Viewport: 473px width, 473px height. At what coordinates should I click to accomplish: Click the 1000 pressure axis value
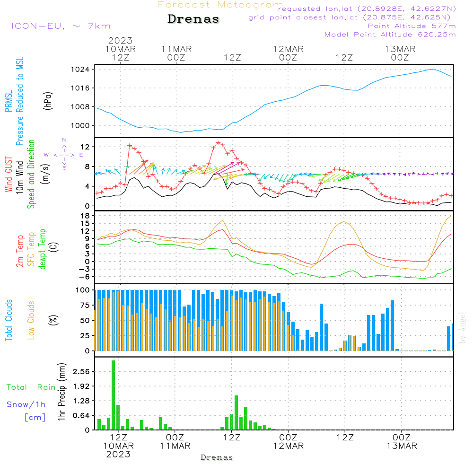(x=80, y=125)
